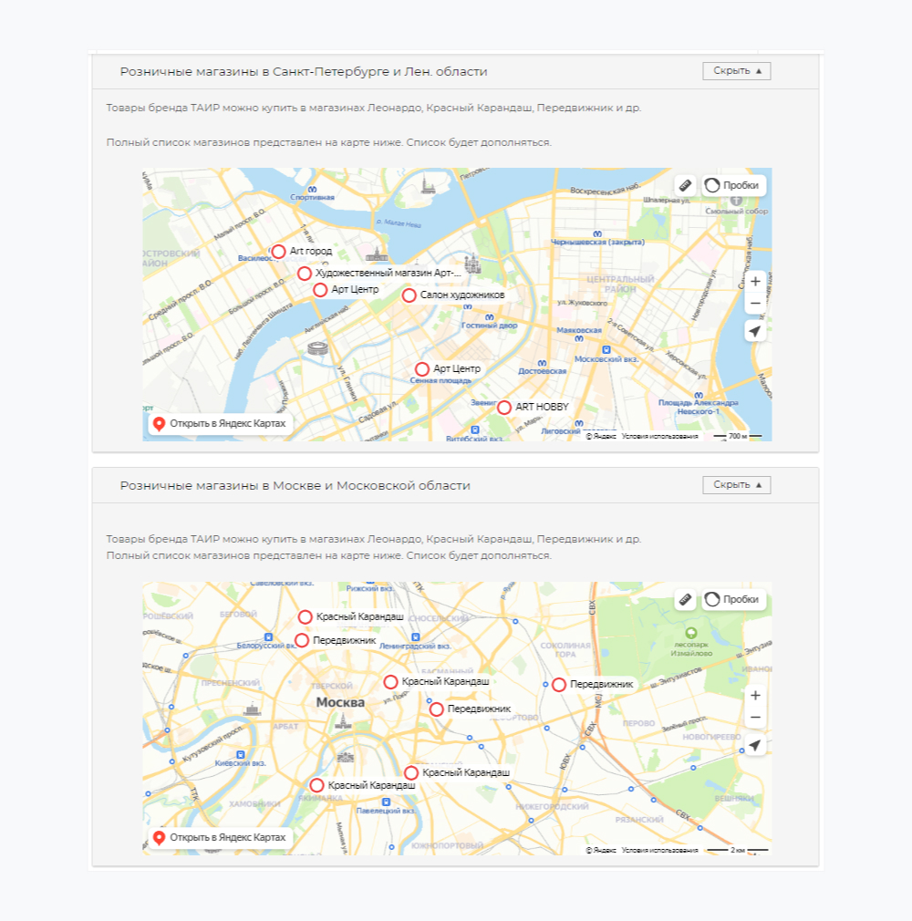Select the Art город store marker
This screenshot has height=921, width=912.
[x=279, y=252]
